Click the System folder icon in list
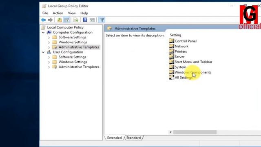 (x=172, y=67)
